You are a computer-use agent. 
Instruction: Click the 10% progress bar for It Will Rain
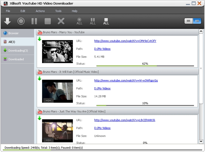click(145, 105)
